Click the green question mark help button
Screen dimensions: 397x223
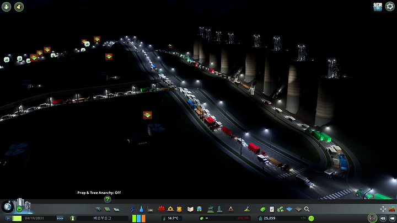108,199
